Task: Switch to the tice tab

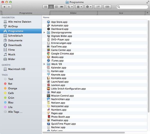Action: [121, 13]
